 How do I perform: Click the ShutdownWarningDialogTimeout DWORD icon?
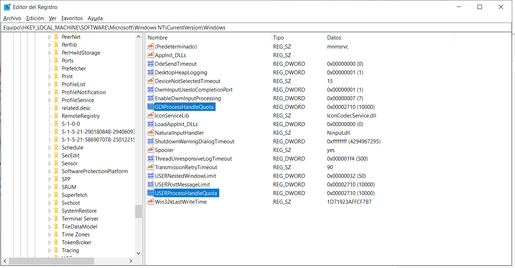click(151, 141)
